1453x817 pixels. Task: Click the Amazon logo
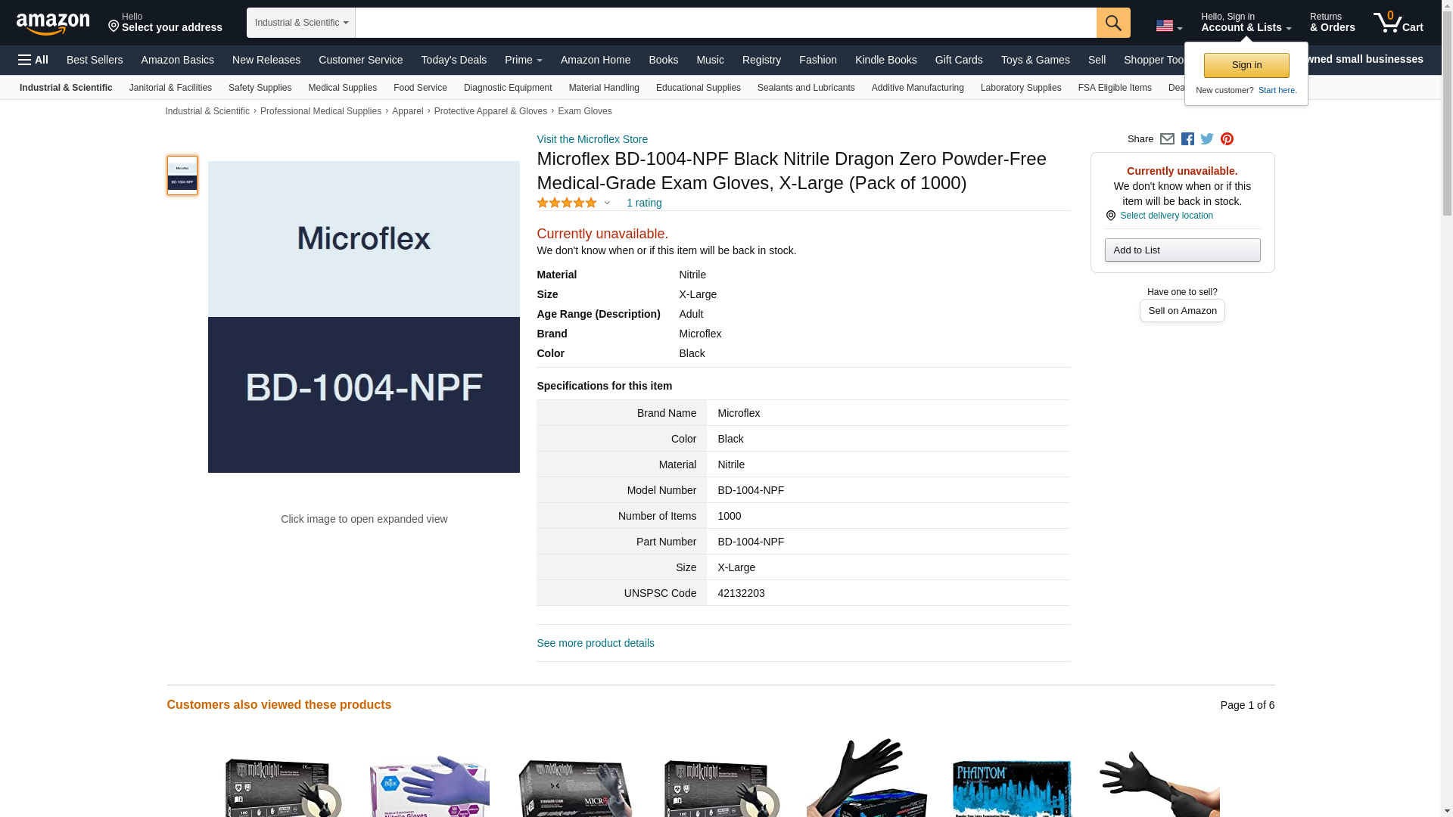click(53, 24)
